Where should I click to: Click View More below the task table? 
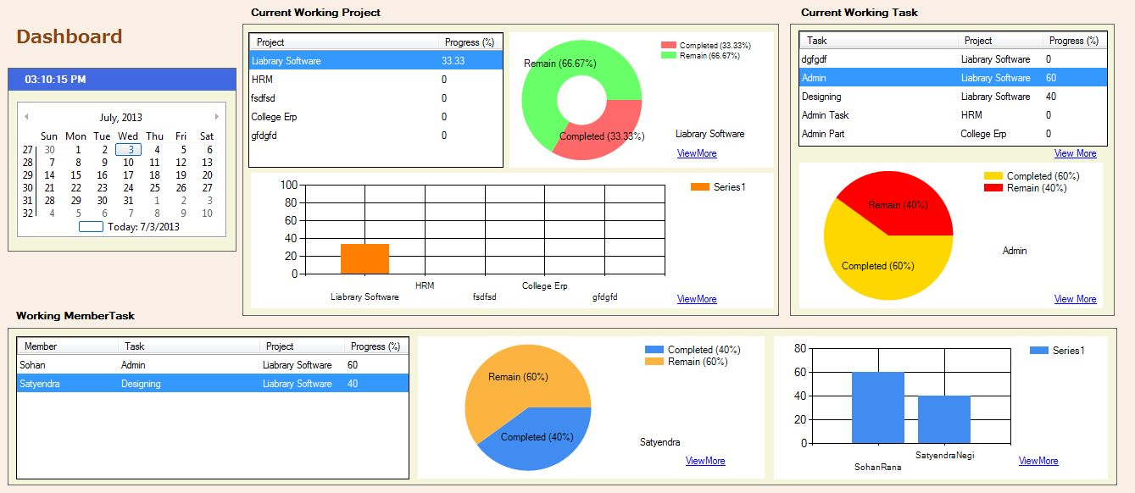tap(1075, 153)
